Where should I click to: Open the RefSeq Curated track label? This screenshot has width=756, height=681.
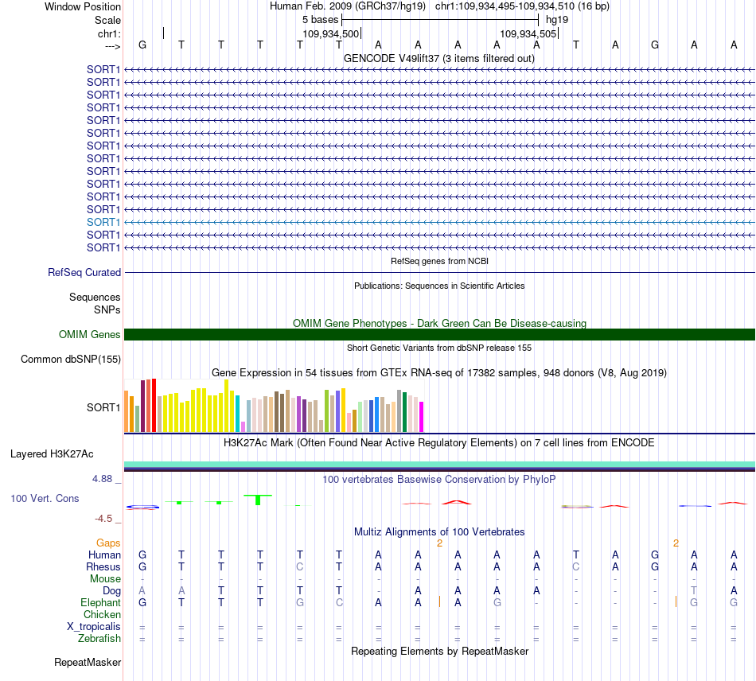point(84,272)
